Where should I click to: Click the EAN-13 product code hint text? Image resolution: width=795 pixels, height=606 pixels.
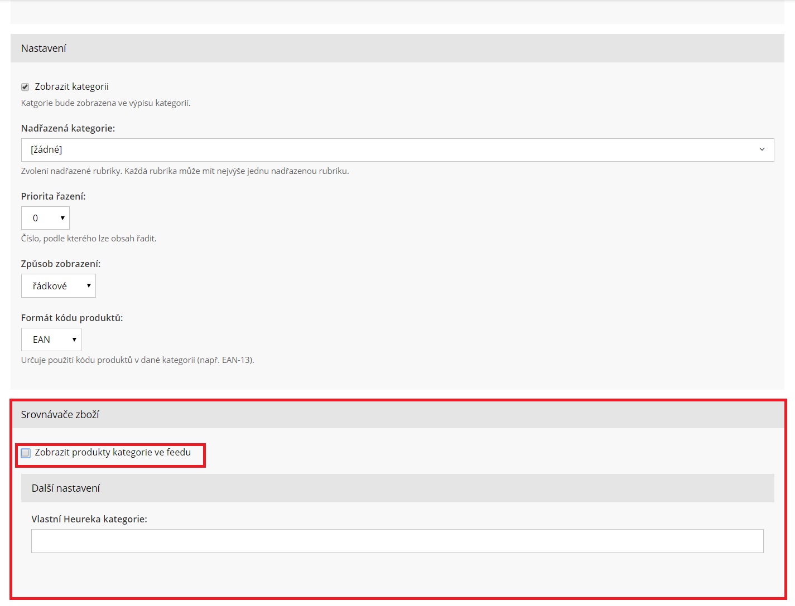[137, 360]
